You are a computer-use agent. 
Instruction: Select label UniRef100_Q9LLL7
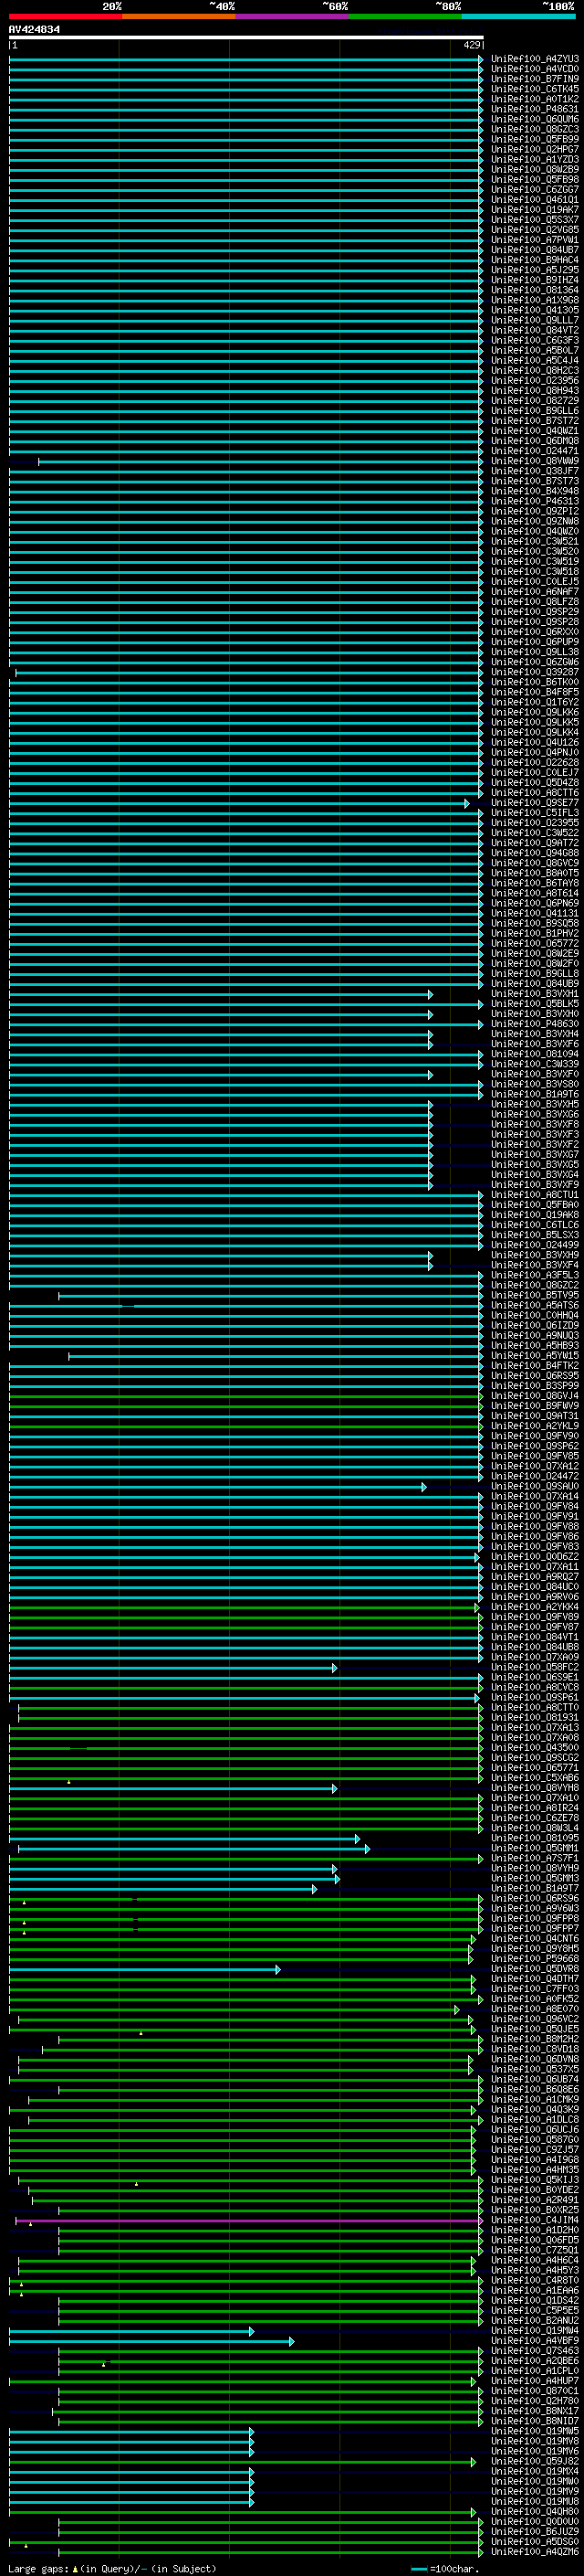[535, 320]
